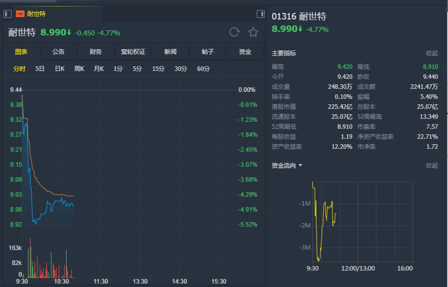Click the HK market badge icon
Screen dimensions: 448x287
point(20,14)
